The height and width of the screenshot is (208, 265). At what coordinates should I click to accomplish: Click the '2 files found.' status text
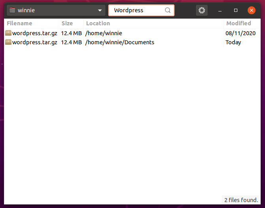241,200
